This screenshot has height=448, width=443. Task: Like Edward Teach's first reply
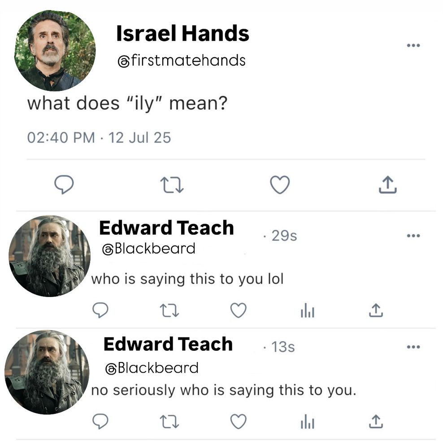[238, 310]
